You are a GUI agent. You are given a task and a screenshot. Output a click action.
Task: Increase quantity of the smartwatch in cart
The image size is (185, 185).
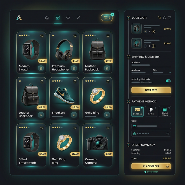click(x=153, y=32)
